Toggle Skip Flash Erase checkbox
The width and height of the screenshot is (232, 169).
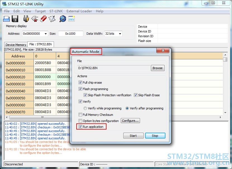pyautogui.click(x=136, y=95)
